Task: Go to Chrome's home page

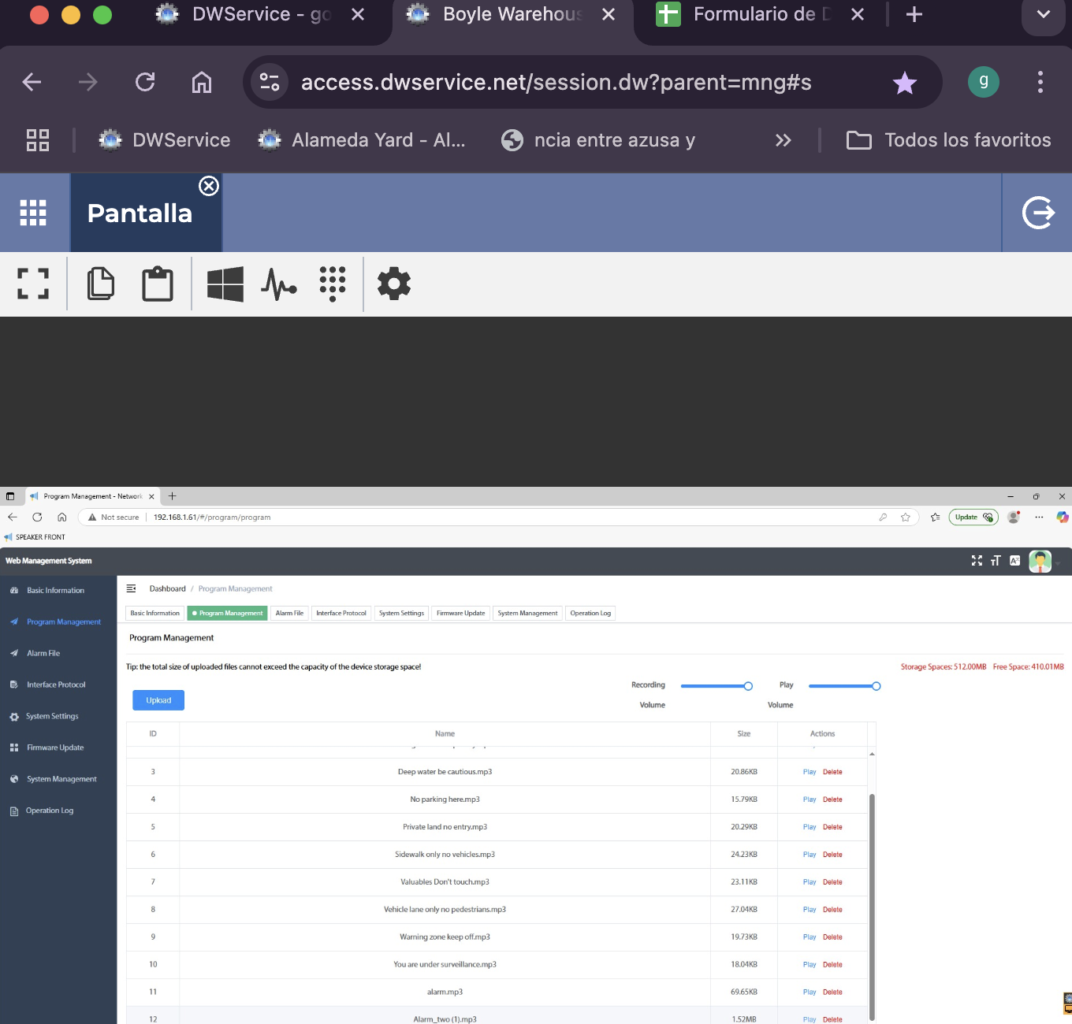Action: (202, 82)
